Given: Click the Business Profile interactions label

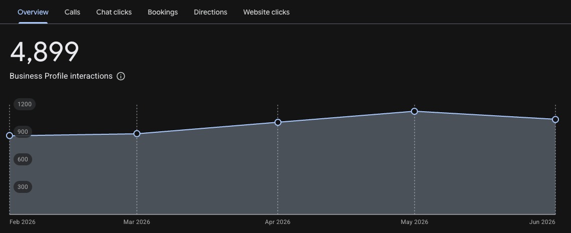Looking at the screenshot, I should click(x=61, y=76).
